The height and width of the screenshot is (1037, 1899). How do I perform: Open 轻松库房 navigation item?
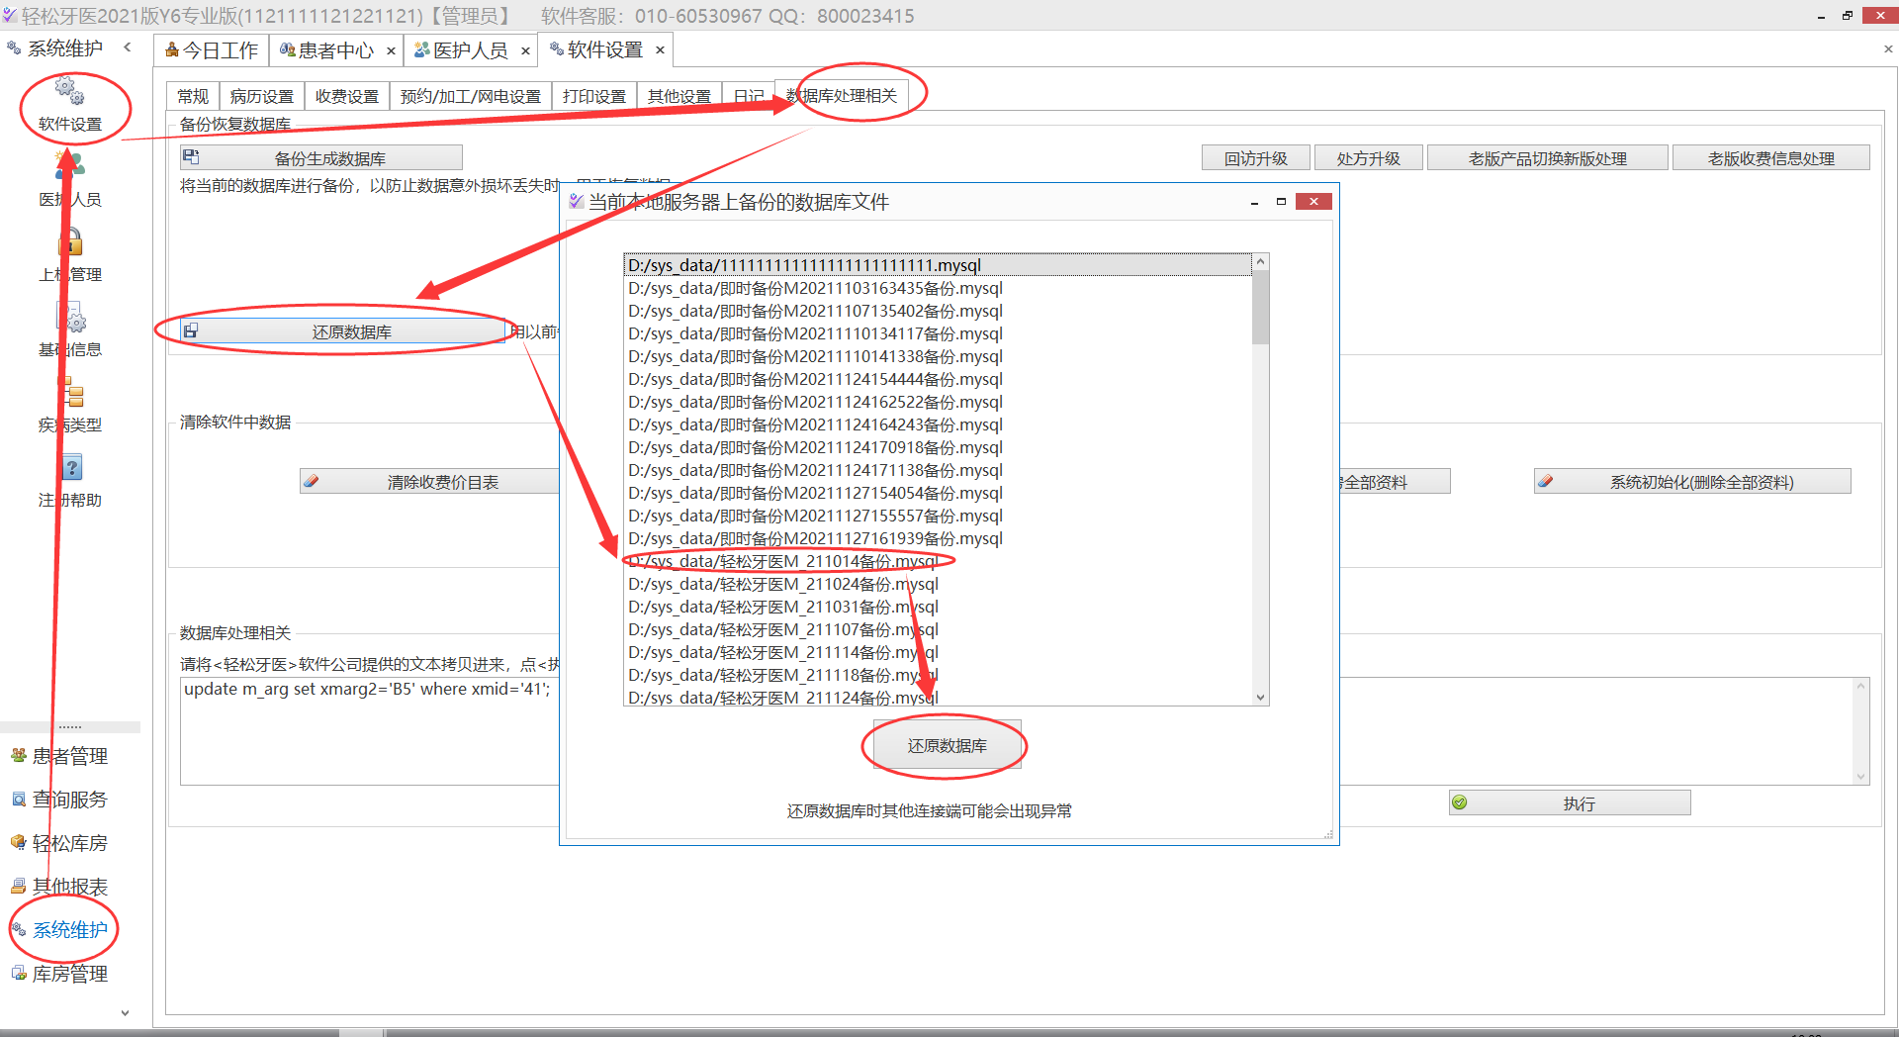pos(69,843)
